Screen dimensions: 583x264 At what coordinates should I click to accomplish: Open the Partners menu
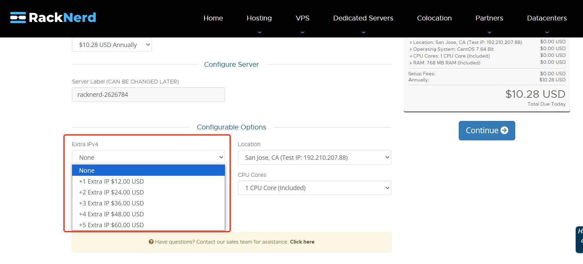pos(489,18)
